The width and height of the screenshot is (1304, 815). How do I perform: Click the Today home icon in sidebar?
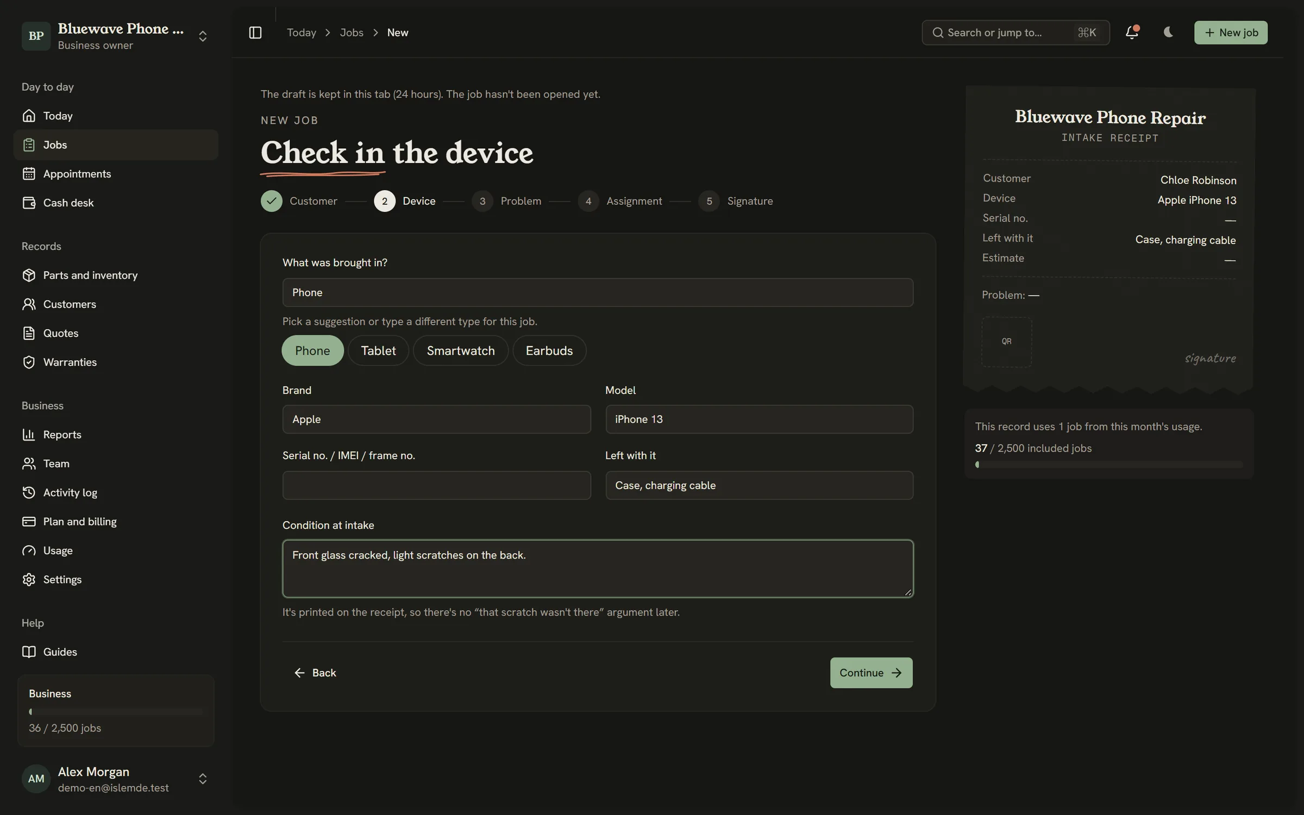(29, 116)
